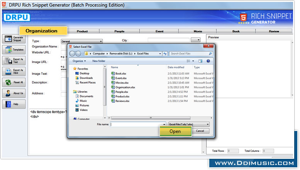Expand the Organize menu
Viewport: 300px width, 170px height.
79,61
